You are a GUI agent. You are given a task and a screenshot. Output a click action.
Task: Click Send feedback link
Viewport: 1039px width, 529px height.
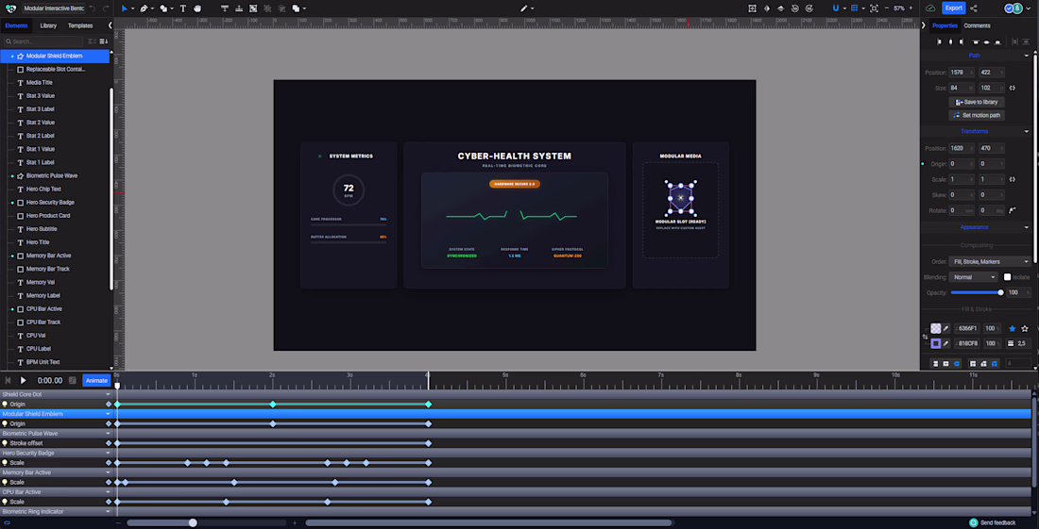[992, 522]
